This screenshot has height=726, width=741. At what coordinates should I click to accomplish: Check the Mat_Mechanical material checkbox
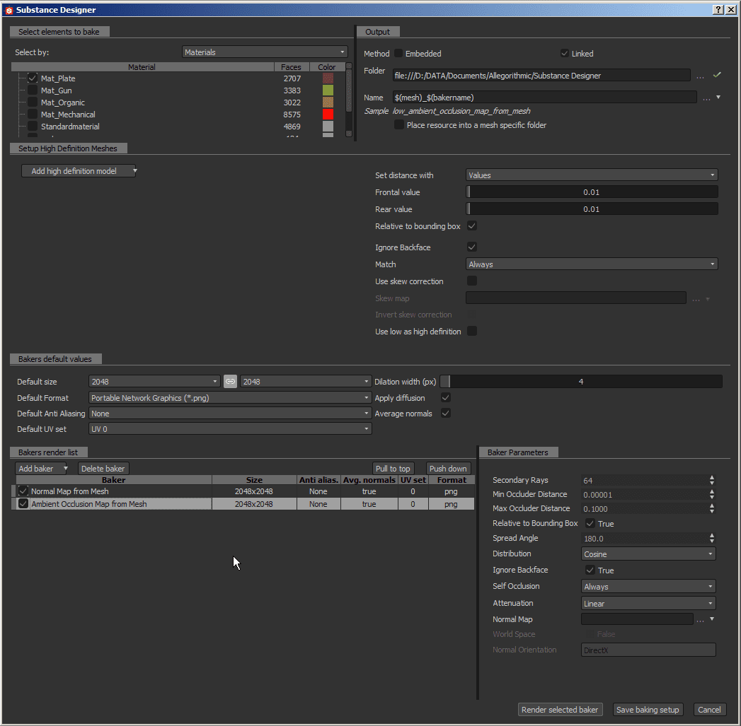pos(33,115)
